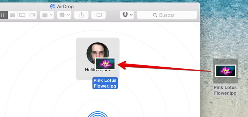Select the Helito Bijora AirDrop contact avatar
The image size is (248, 117).
click(x=98, y=53)
